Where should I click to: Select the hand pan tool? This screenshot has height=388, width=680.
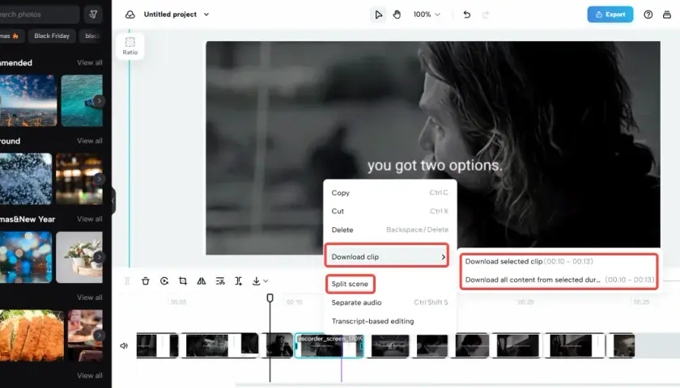(397, 15)
